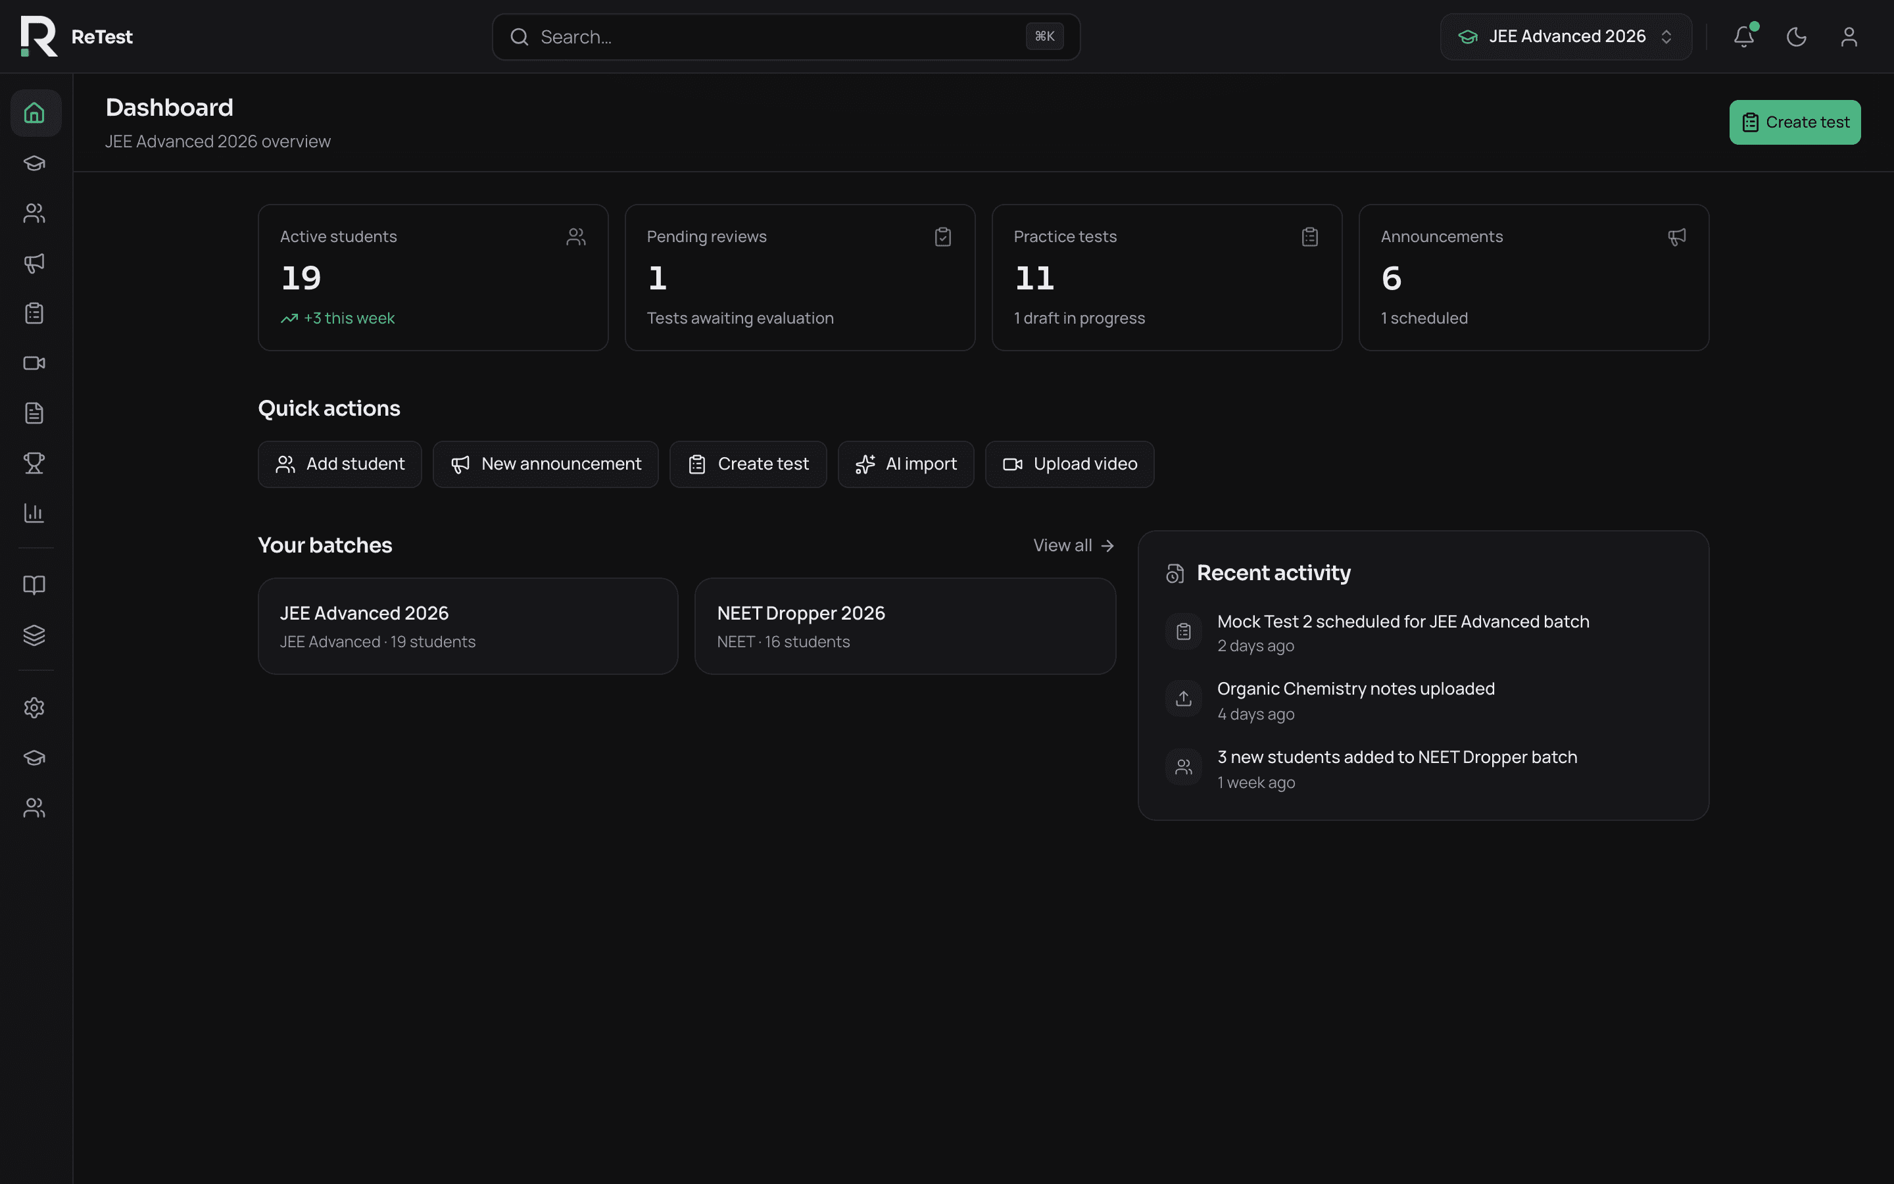
Task: Click 'Mock Test 2 scheduled for JEE Advanced batch'
Action: [1403, 622]
